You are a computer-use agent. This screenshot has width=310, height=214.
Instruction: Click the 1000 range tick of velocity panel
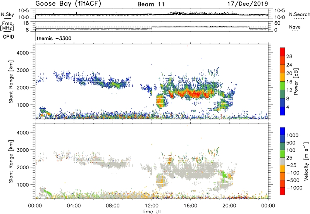pos(23,185)
